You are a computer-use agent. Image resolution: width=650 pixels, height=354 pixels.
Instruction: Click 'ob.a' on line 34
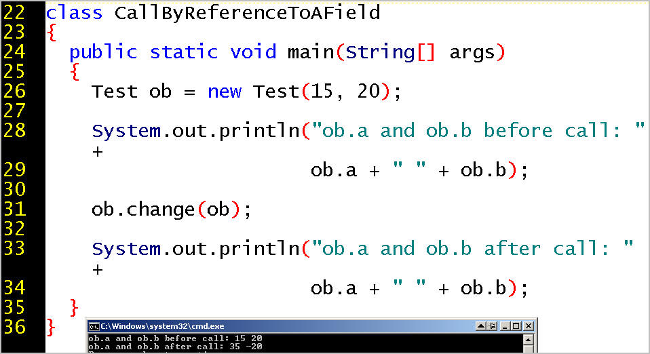pos(334,288)
